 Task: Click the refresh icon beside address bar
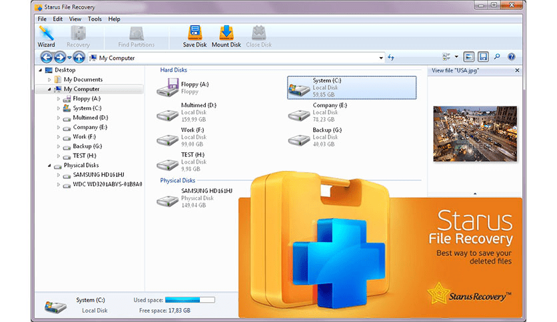point(391,58)
